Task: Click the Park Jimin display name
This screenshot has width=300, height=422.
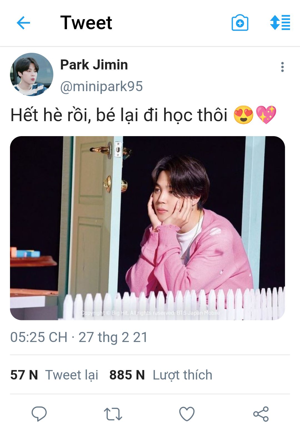Action: click(x=94, y=65)
